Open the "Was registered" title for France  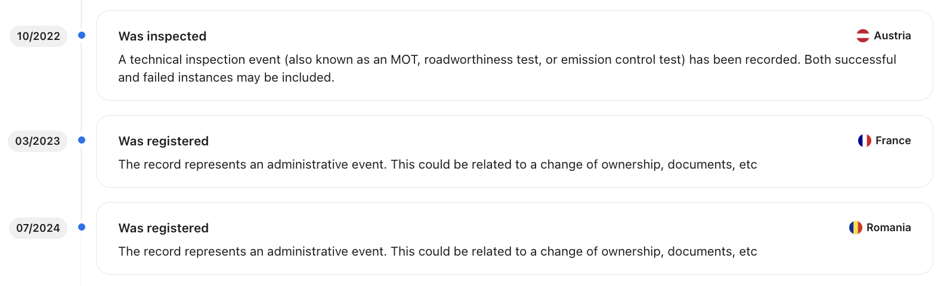[163, 141]
